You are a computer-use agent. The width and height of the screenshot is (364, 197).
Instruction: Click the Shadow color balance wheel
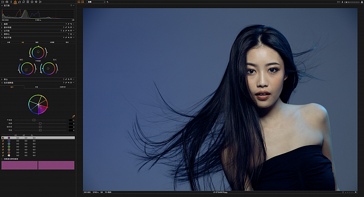point(27,69)
